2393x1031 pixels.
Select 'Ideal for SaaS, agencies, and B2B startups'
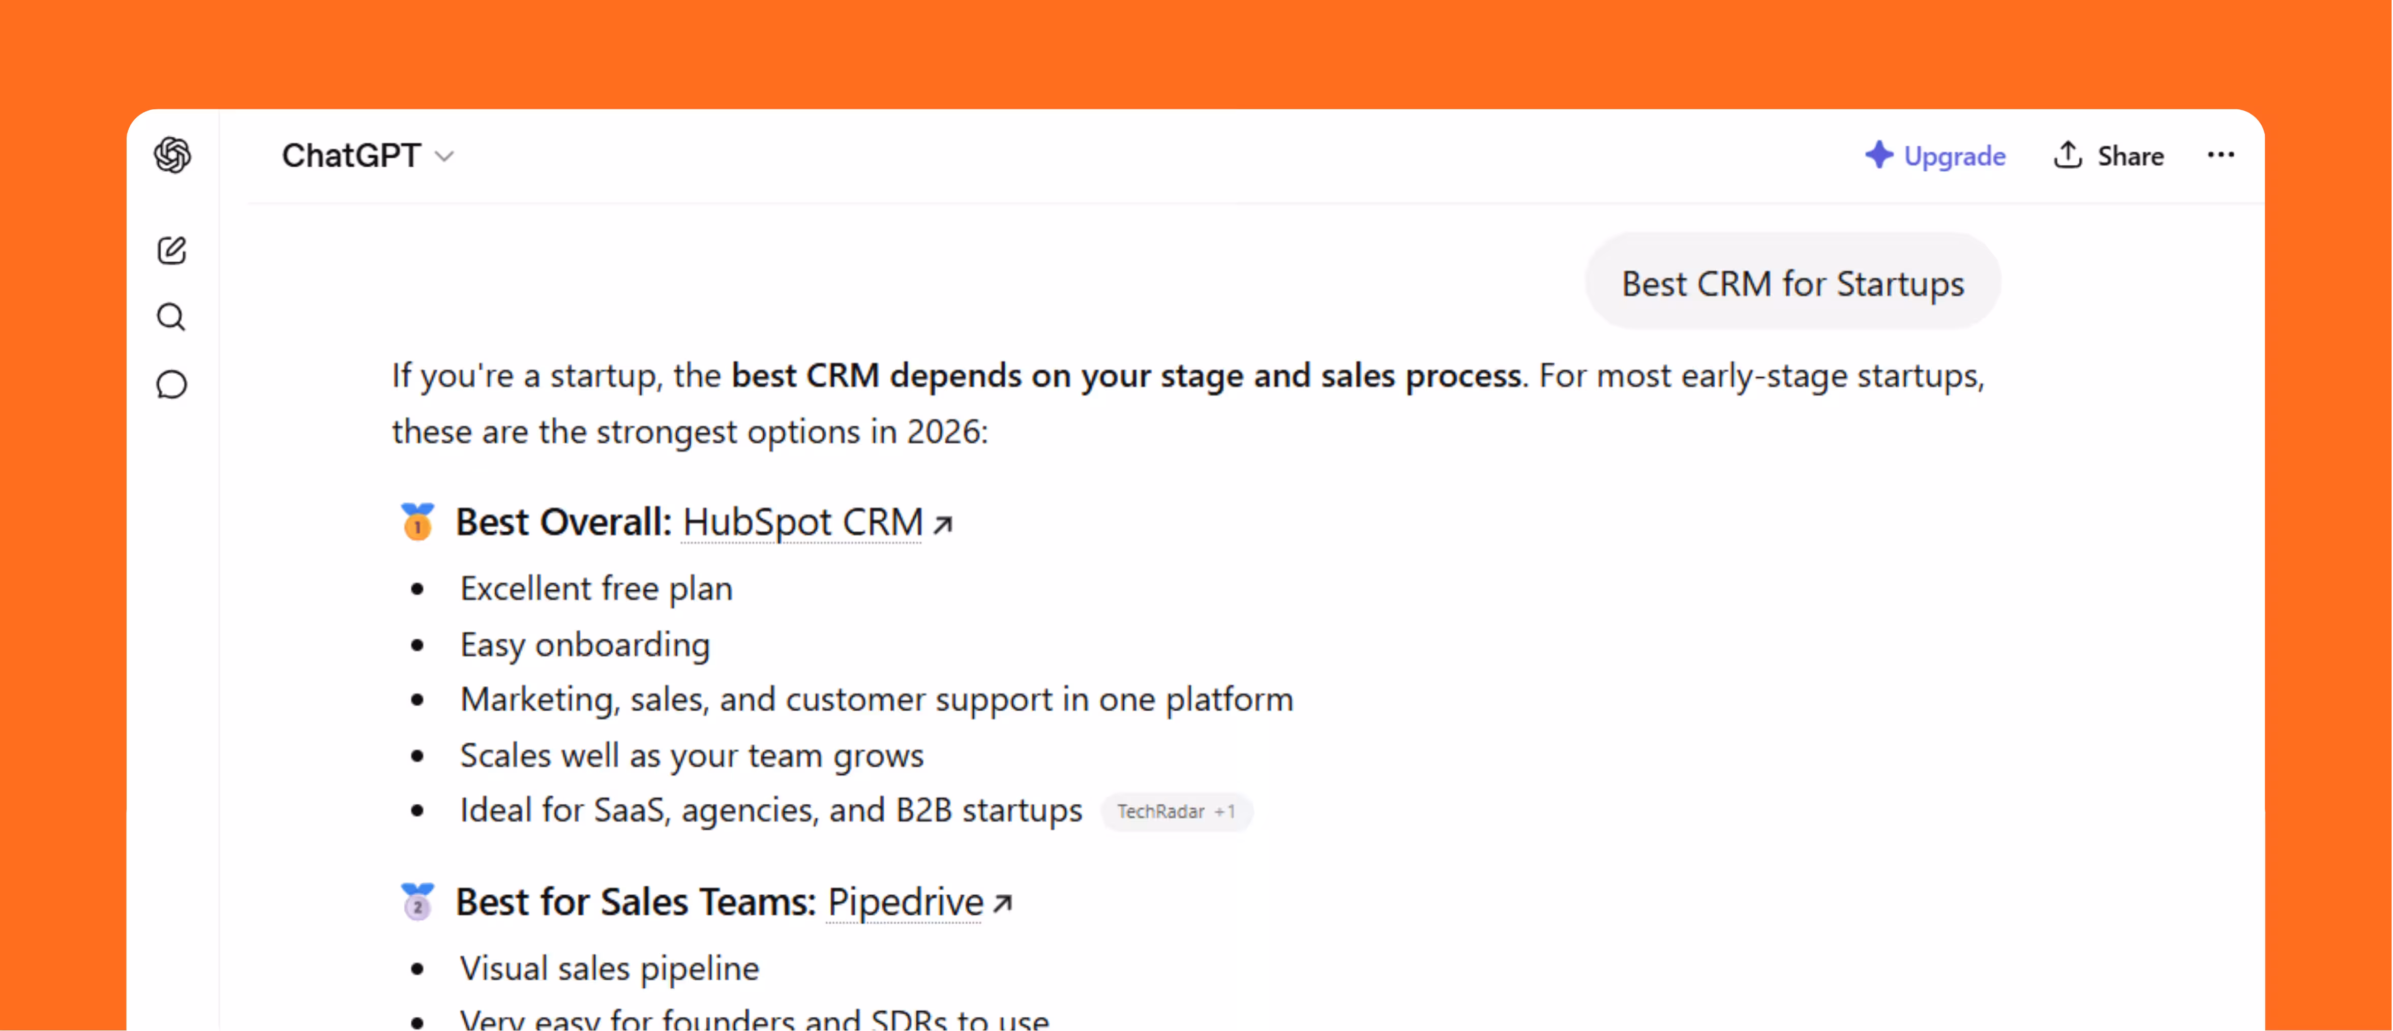coord(772,810)
